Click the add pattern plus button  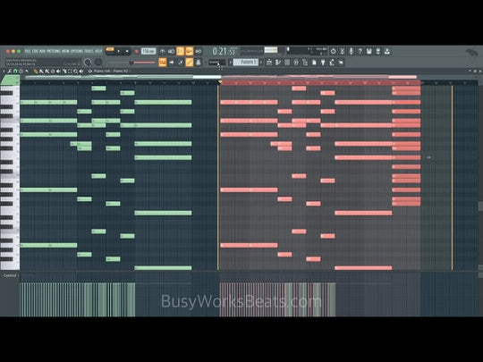[261, 63]
